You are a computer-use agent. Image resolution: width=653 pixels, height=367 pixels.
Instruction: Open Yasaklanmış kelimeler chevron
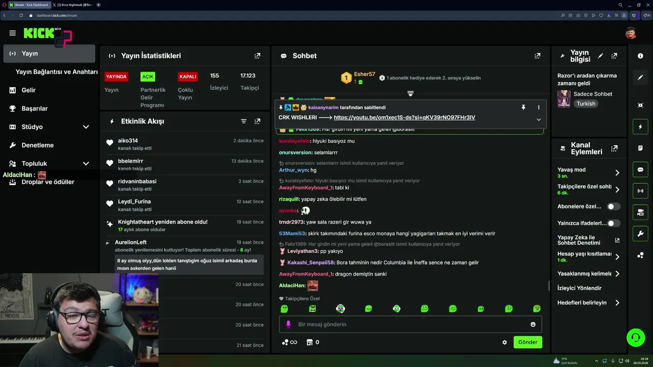pos(617,274)
